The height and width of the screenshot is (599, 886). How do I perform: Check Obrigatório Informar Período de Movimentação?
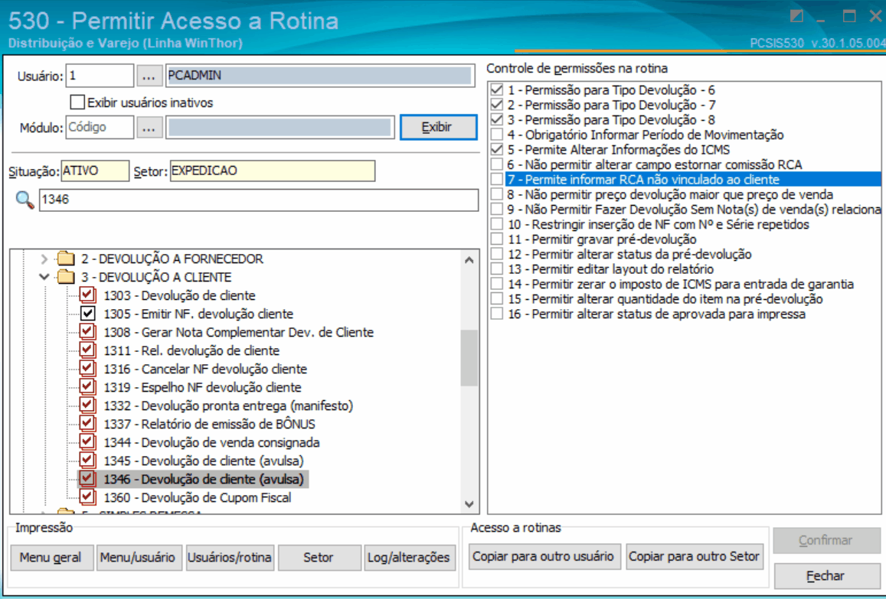click(497, 135)
